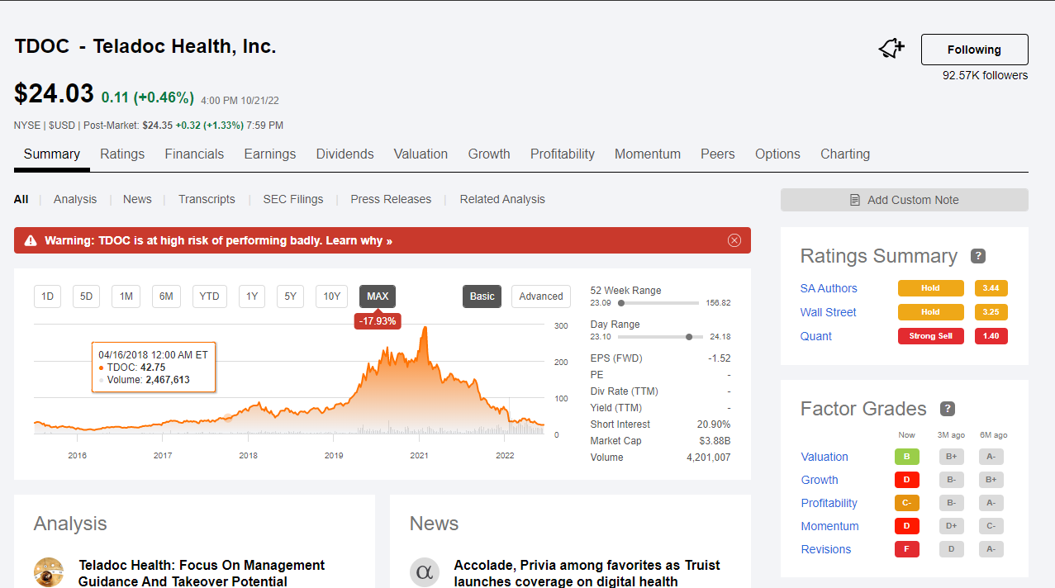
Task: Open the Revisions factor grade link
Action: (825, 549)
